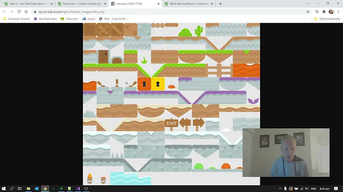Show hidden system tray icons

click(280, 189)
